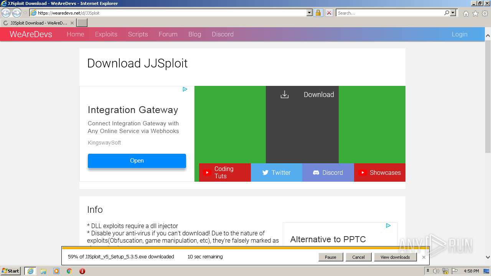
Task: Click the security lock icon
Action: pos(318,13)
